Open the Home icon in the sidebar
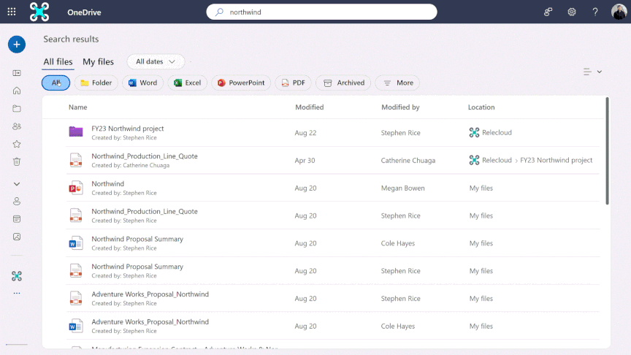Viewport: 631px width, 355px height. tap(17, 91)
